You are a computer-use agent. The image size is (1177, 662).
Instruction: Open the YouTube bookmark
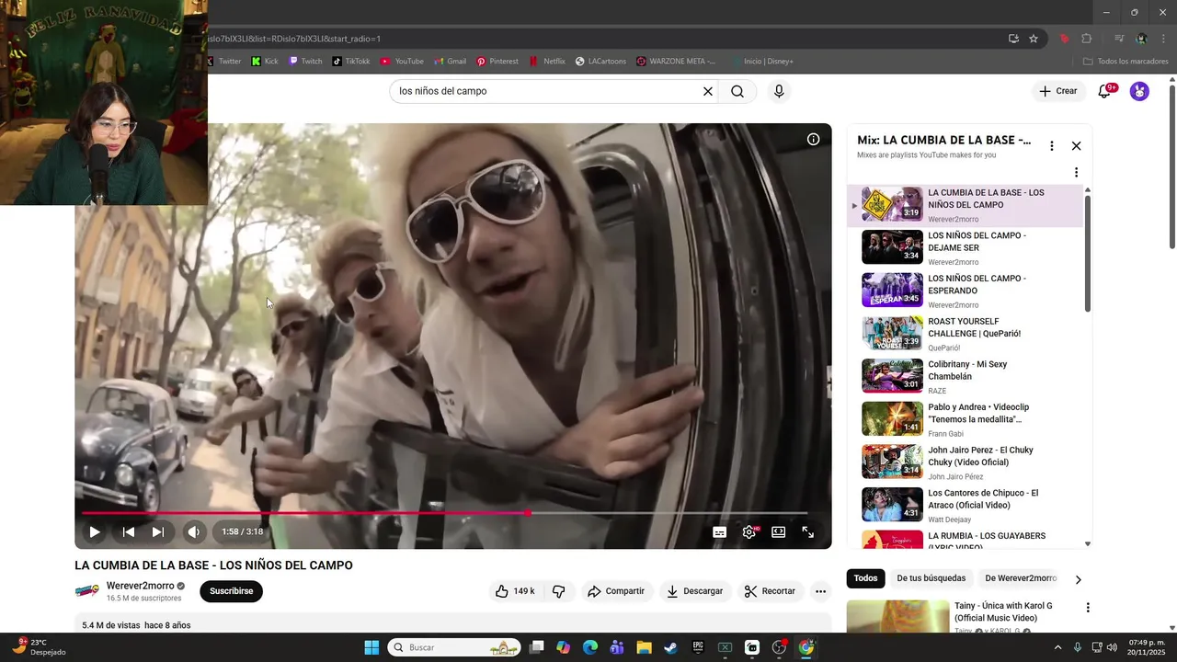click(402, 62)
